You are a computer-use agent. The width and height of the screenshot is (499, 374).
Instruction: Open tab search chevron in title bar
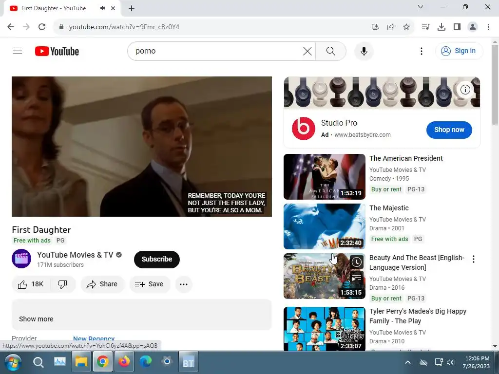[x=421, y=7]
